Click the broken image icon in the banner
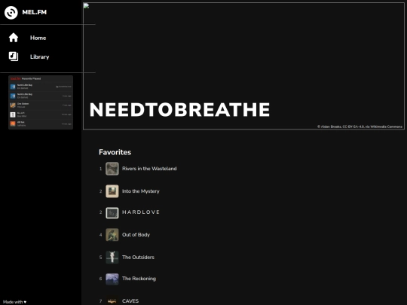Image resolution: width=407 pixels, height=305 pixels. point(86,6)
